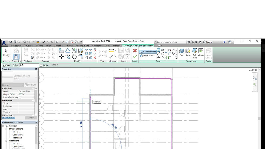Toggle the Room Bounding checkbox
The width and height of the screenshot is (265, 149).
[x=20, y=97]
